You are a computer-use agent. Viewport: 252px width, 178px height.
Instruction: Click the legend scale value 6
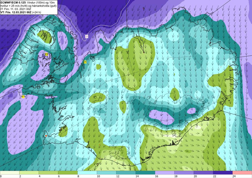pyautogui.click(x=59, y=176)
